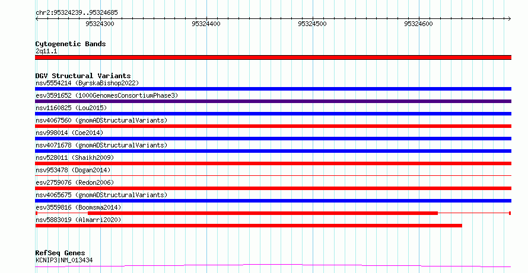Open variant esv2759076 (Redon2006) label
The image size is (528, 273).
[x=75, y=182]
